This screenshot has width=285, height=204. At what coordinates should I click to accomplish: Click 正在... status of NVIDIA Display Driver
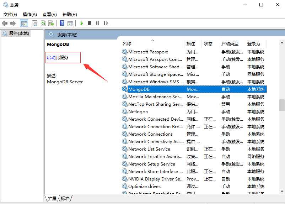(210, 179)
